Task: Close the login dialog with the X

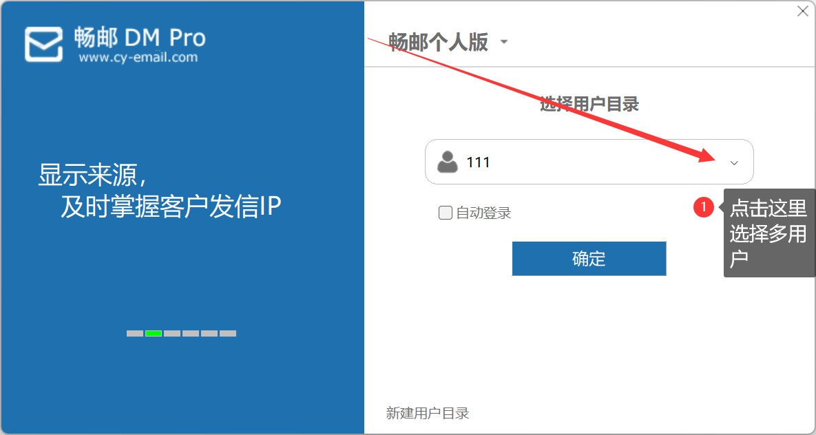Action: point(802,12)
